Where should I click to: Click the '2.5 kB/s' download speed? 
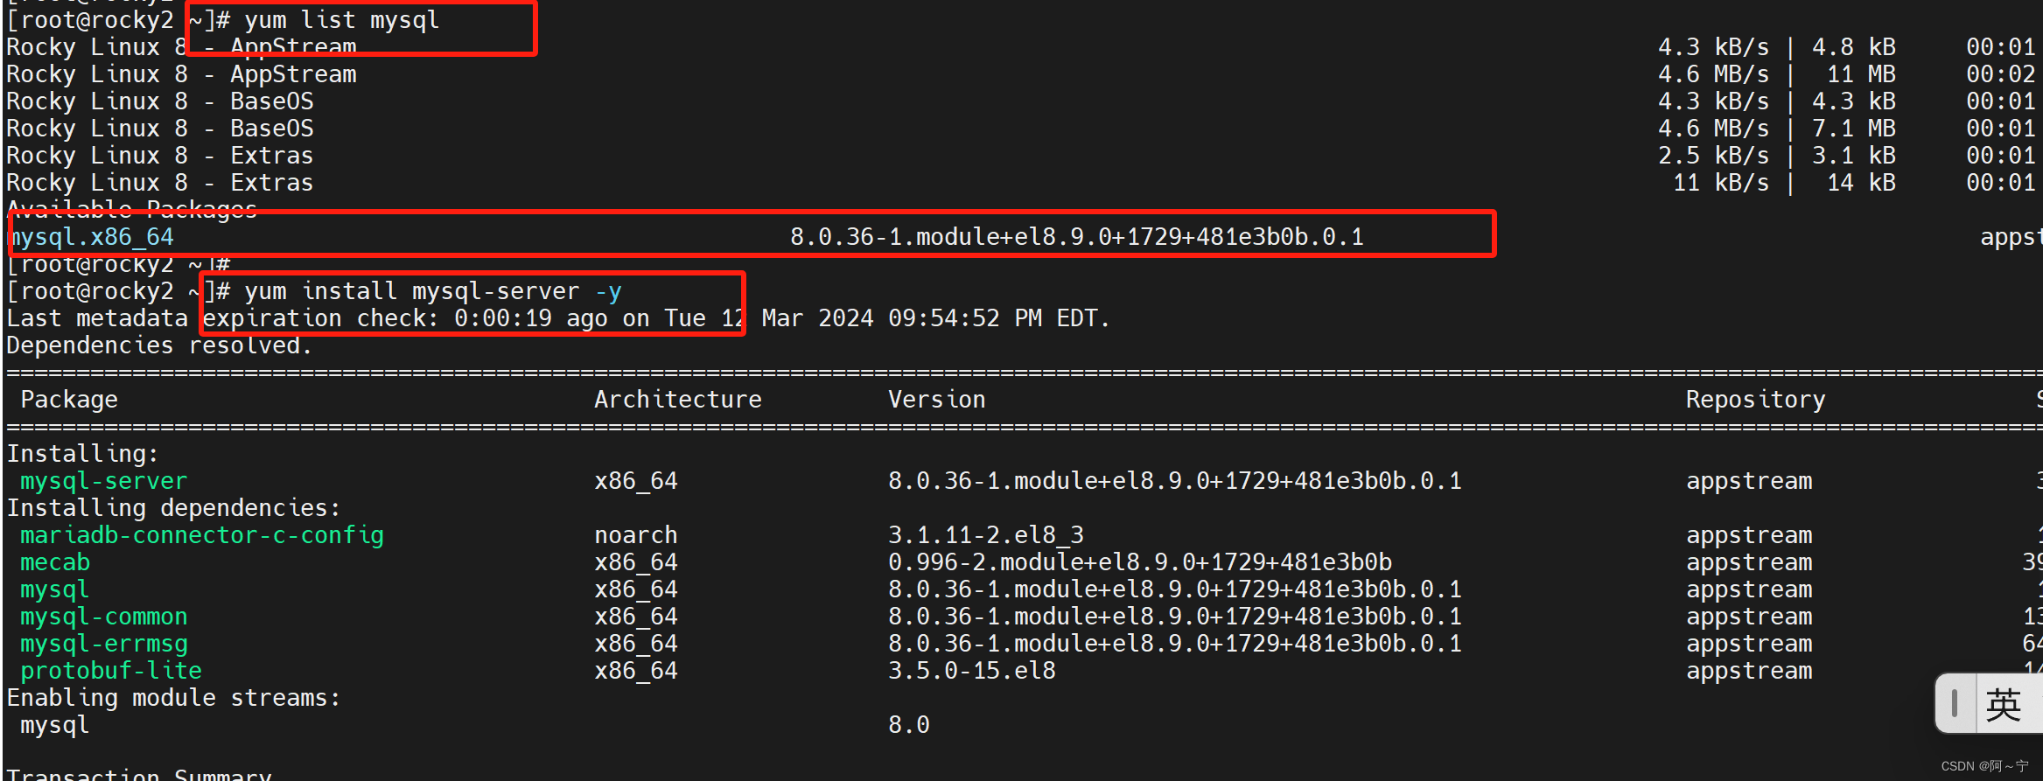click(x=1713, y=156)
